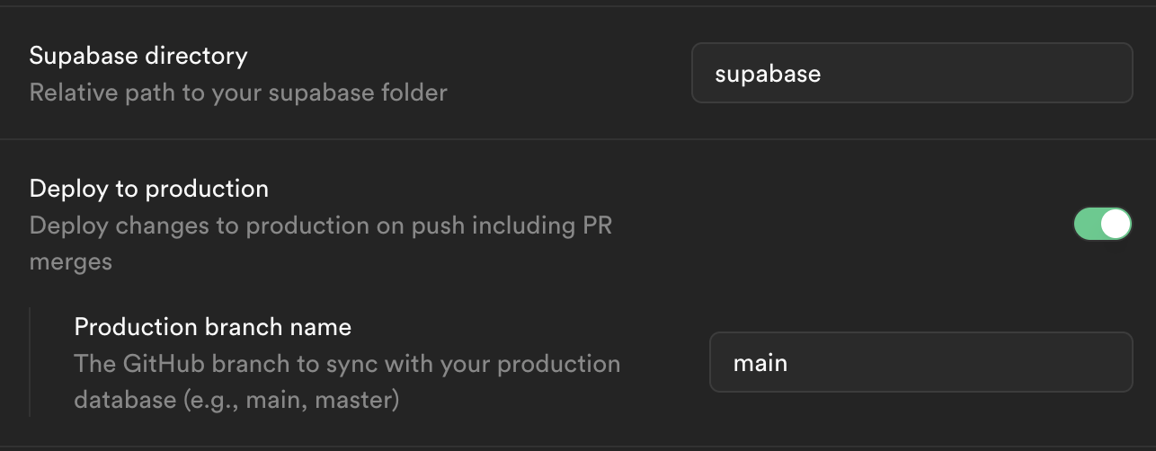The height and width of the screenshot is (451, 1156).
Task: Click the "Deploy to production" heading
Action: point(149,189)
